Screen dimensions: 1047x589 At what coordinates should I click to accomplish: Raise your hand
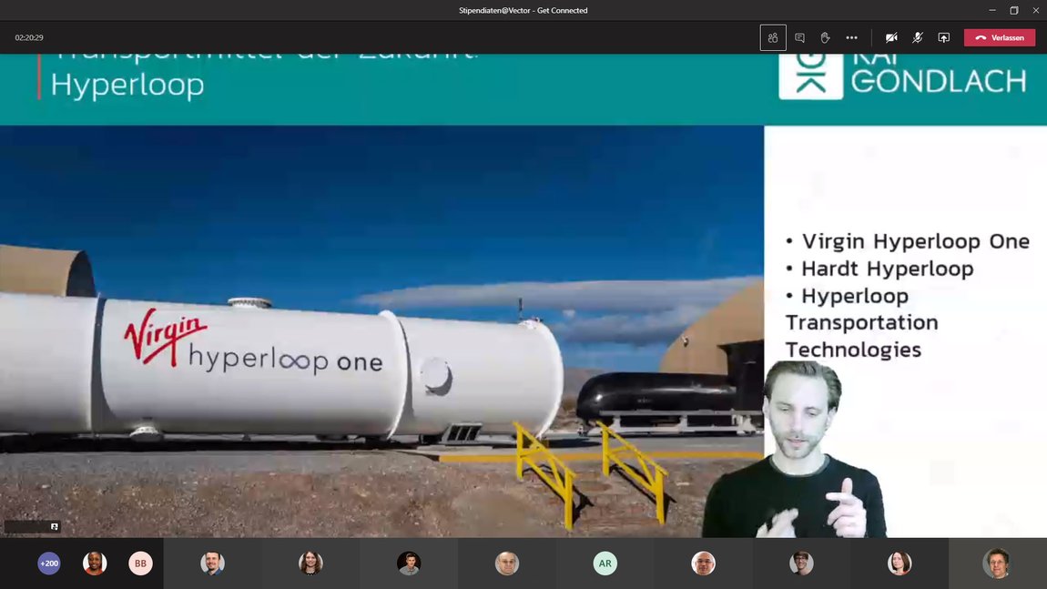[826, 38]
